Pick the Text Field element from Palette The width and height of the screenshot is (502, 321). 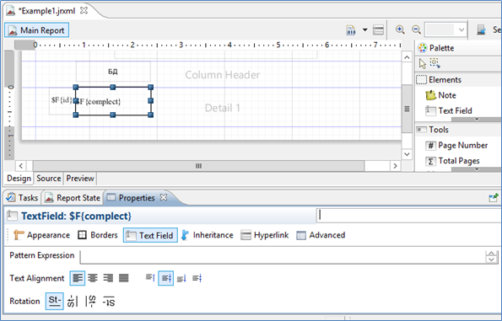point(449,110)
